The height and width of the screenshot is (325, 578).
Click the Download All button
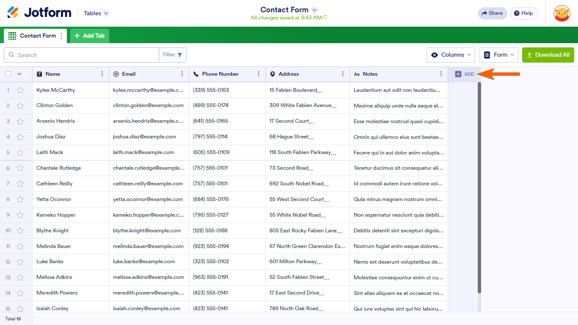548,55
